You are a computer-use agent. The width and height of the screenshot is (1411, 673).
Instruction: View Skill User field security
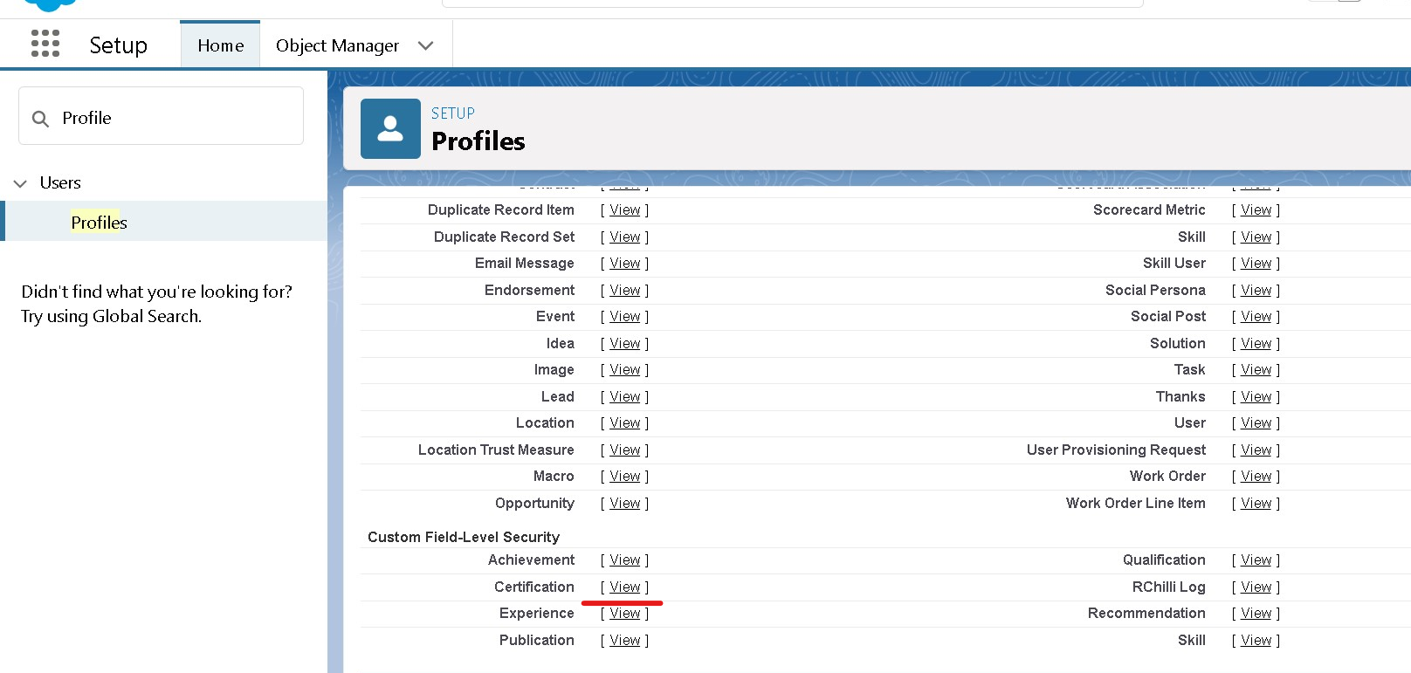(1256, 263)
